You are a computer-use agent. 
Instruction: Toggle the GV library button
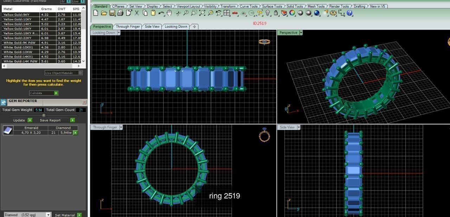pos(65,1)
